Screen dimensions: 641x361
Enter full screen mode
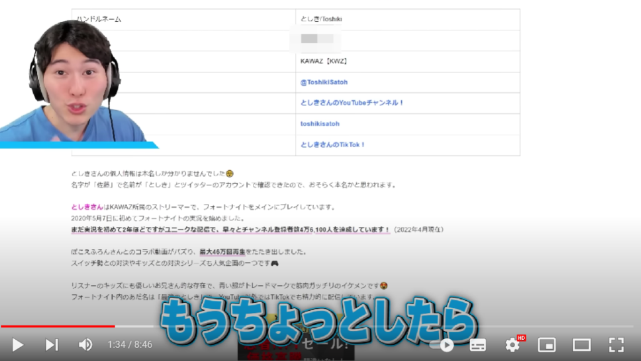616,345
